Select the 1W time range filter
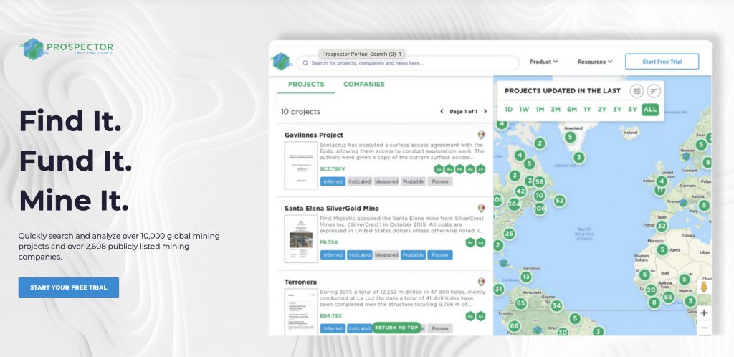Viewport: 734px width, 357px height. [524, 110]
